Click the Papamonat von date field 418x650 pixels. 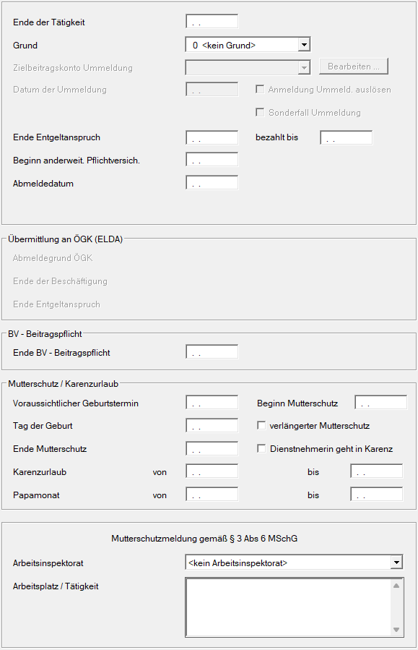[x=212, y=495]
